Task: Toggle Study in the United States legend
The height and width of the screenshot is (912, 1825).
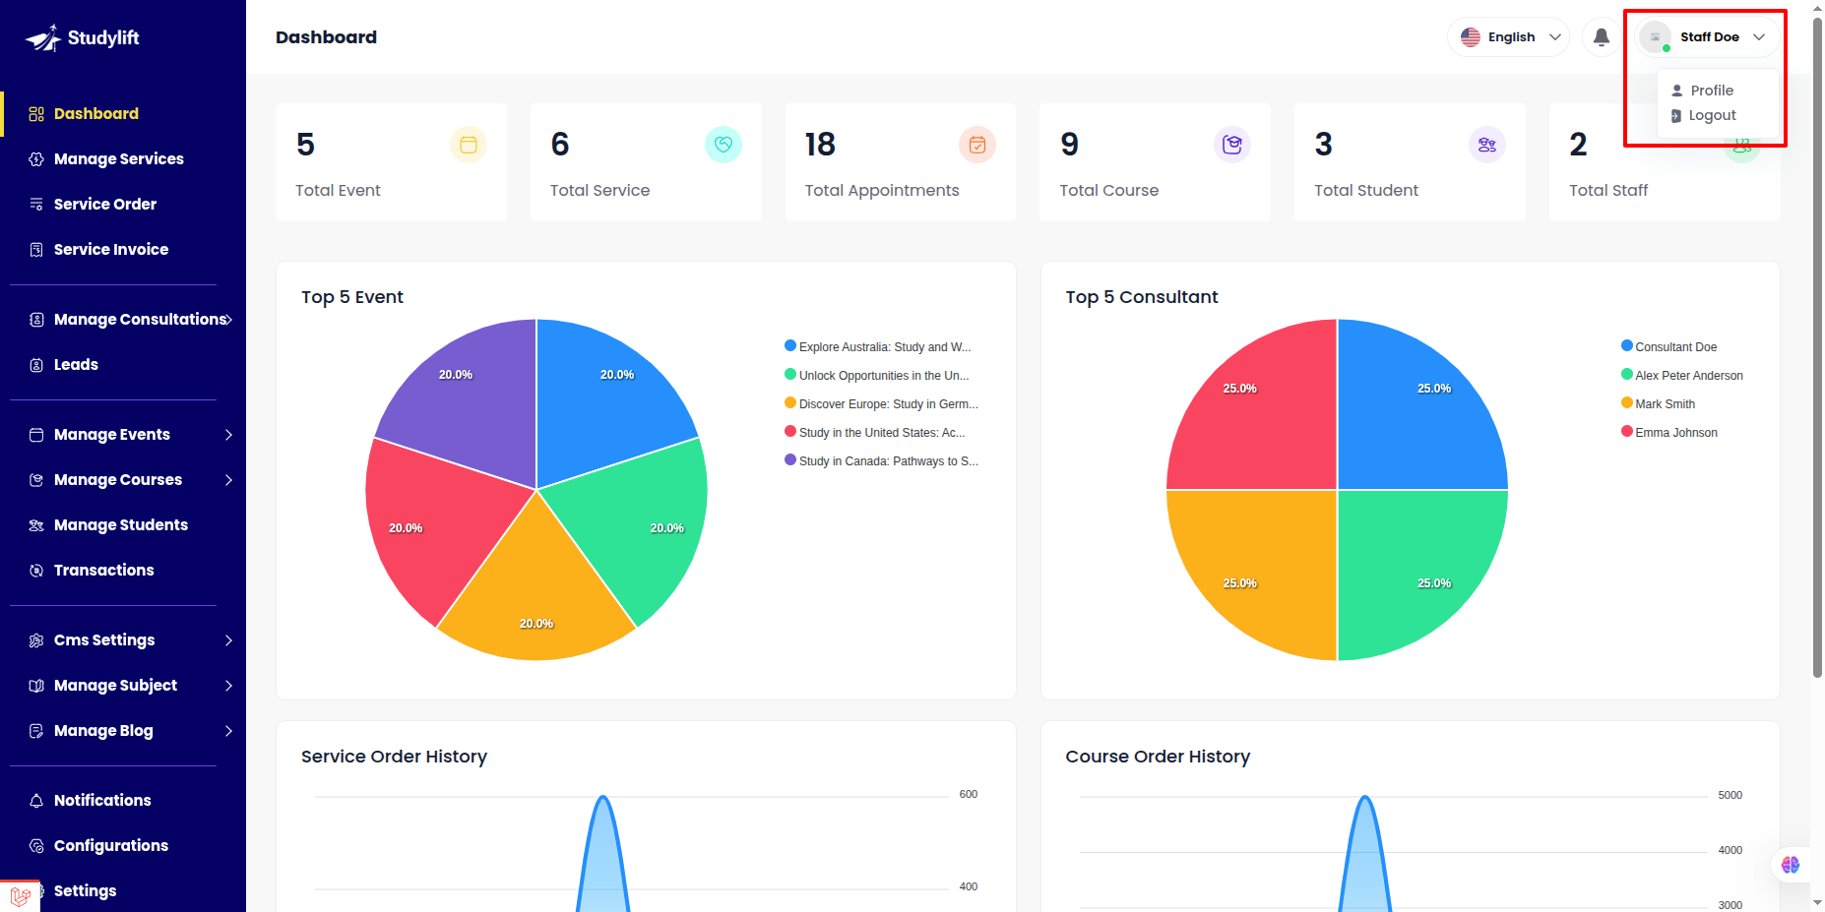Action: click(874, 432)
